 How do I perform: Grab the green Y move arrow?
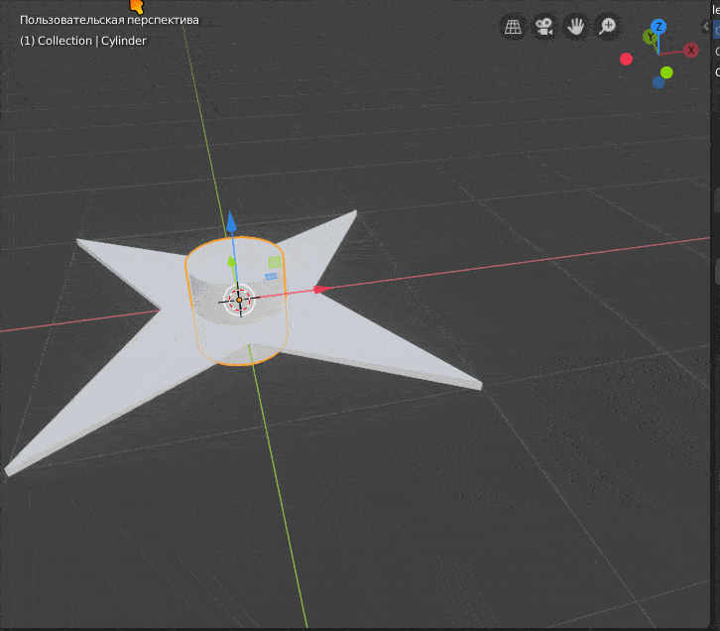(x=231, y=262)
